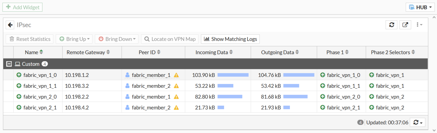The width and height of the screenshot is (437, 133).
Task: Click the warning triangle in the fabric_vpn_2_0 row
Action: point(176,97)
